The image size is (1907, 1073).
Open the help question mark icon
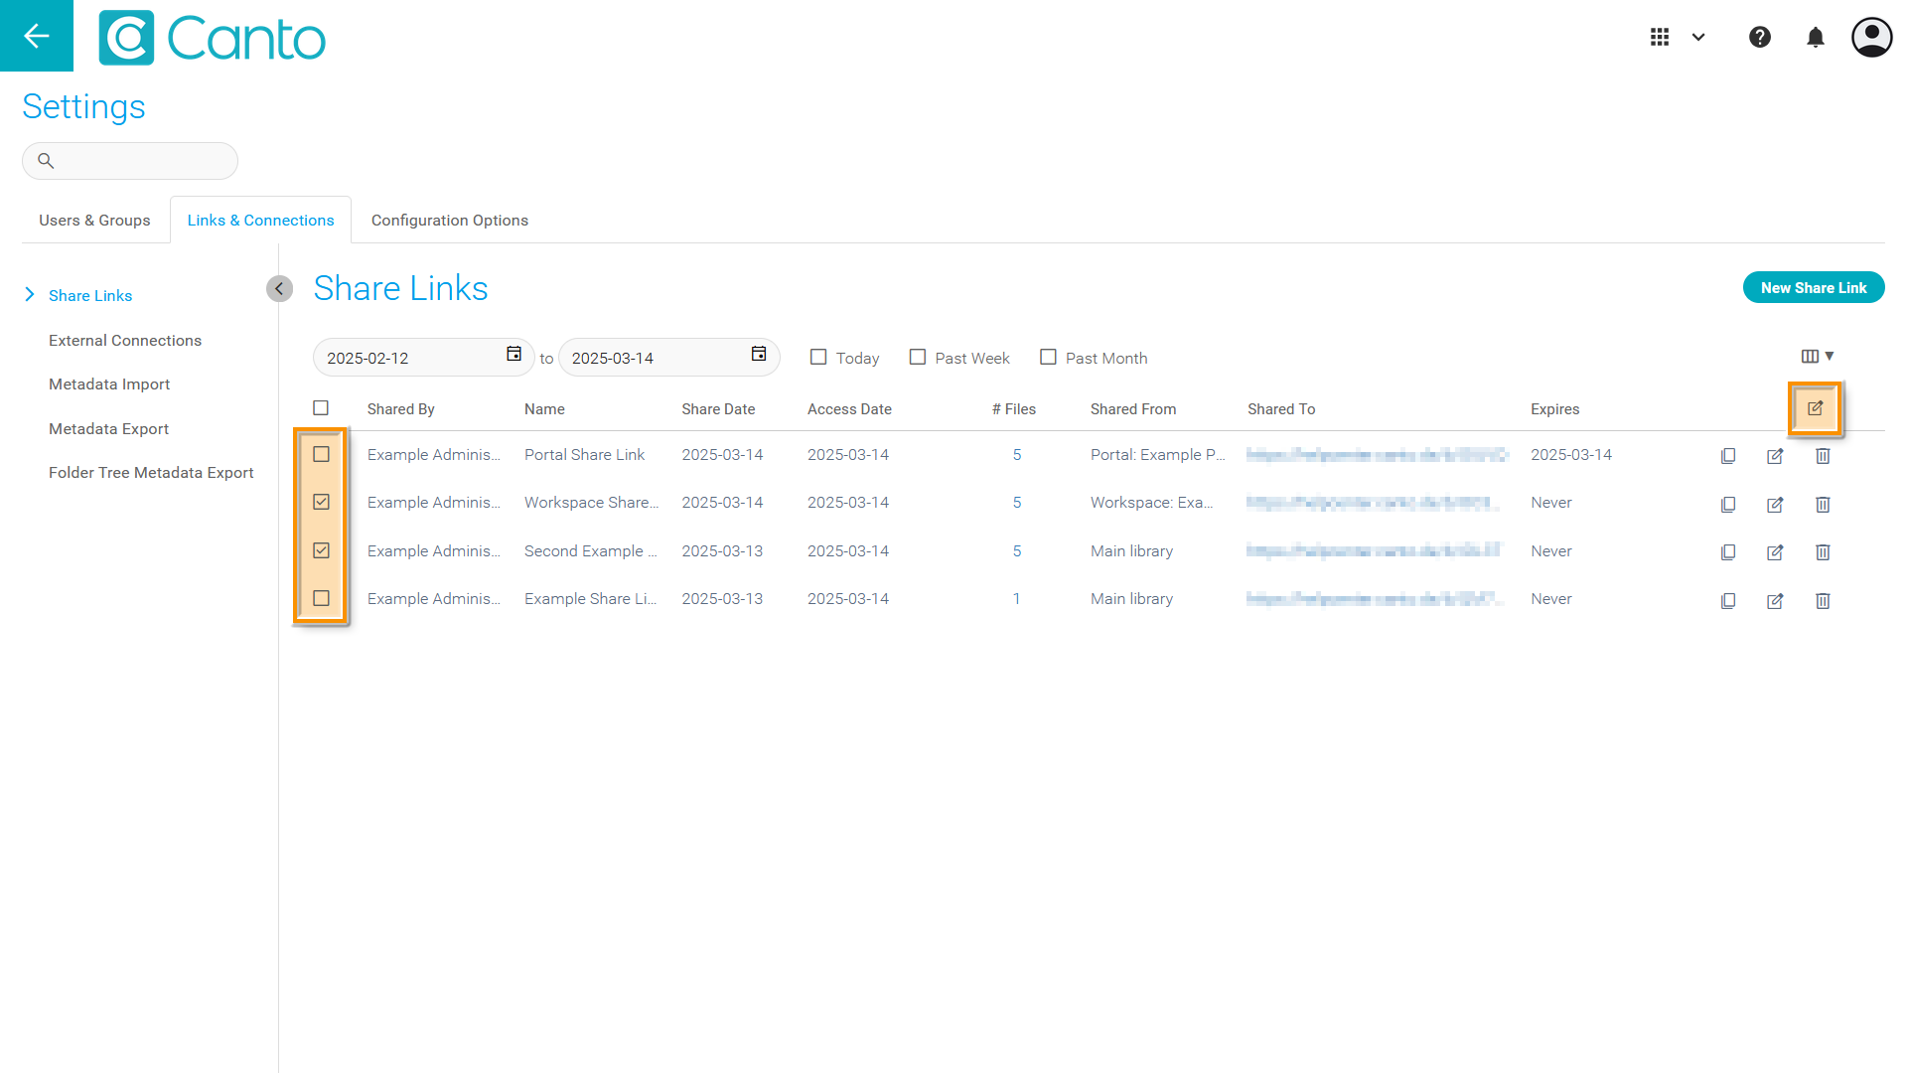(1759, 37)
